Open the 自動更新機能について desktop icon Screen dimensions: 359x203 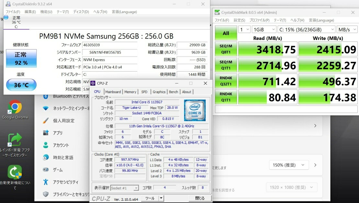[x=15, y=172]
